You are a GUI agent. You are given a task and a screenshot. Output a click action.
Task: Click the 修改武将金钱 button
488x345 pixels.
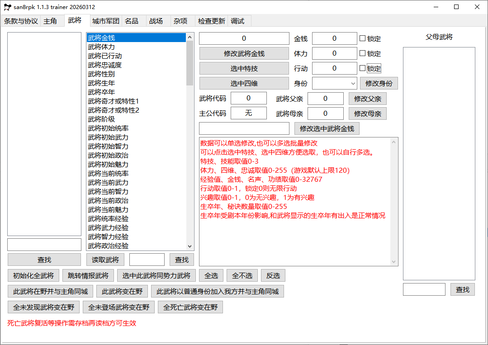pyautogui.click(x=244, y=53)
